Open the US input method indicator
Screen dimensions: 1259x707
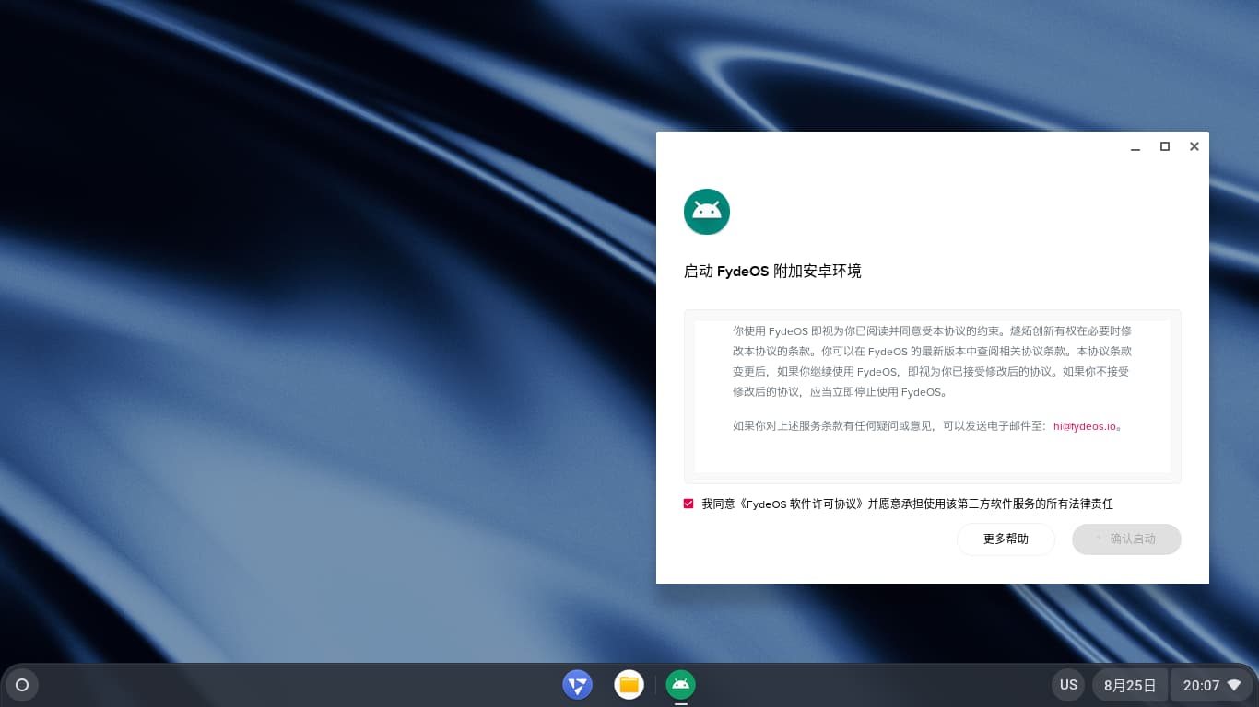[1068, 685]
